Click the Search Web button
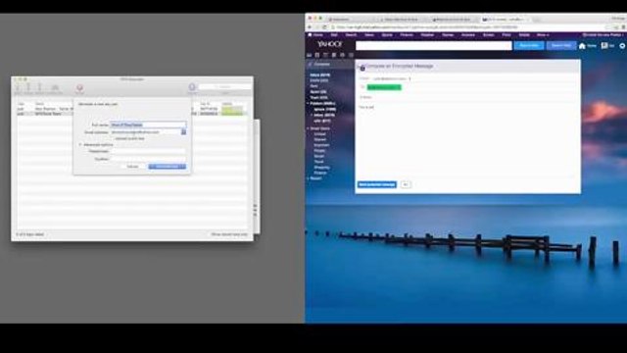 click(561, 46)
